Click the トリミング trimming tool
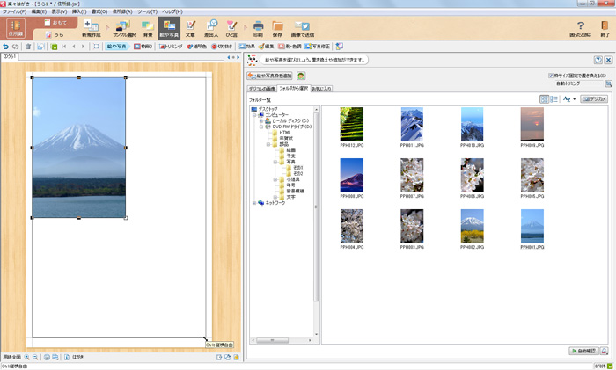The image size is (616, 370). (x=171, y=46)
